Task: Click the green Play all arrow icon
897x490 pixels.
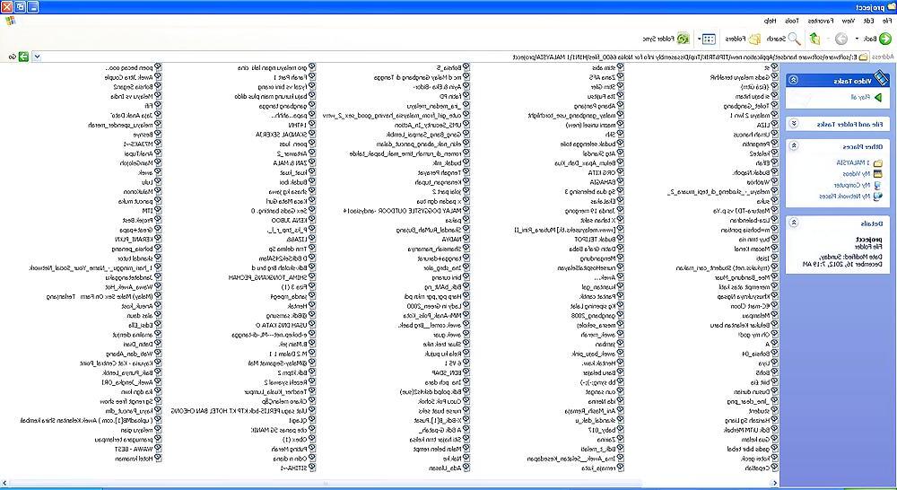Action: point(878,97)
